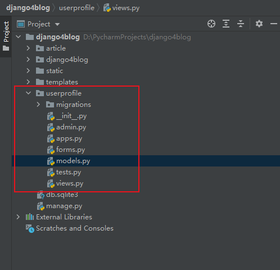
Task: Click the Scratches and Consoles clock icon
Action: (x=30, y=228)
